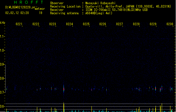Image resolution: width=176 pixels, height=112 pixels.
Task: Click the 0.9 kHz axis label
Action: (2, 64)
